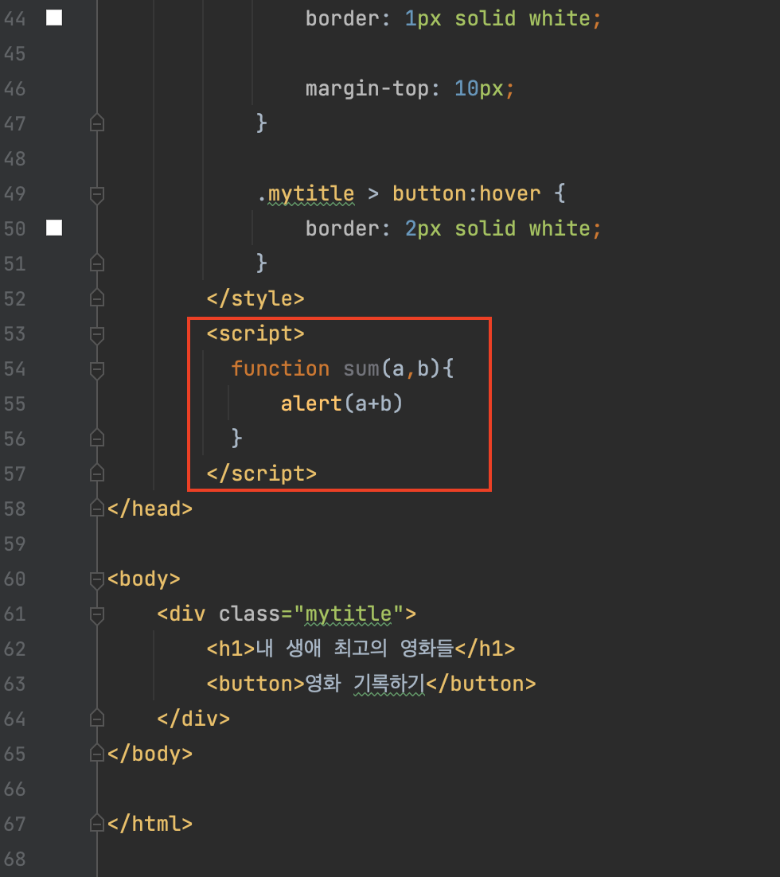
Task: Click closing brace of sum function
Action: coord(236,438)
